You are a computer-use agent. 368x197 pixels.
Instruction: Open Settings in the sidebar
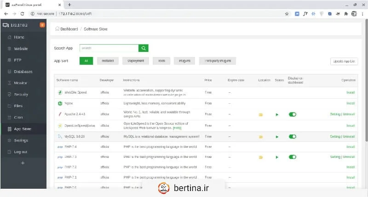pyautogui.click(x=23, y=141)
